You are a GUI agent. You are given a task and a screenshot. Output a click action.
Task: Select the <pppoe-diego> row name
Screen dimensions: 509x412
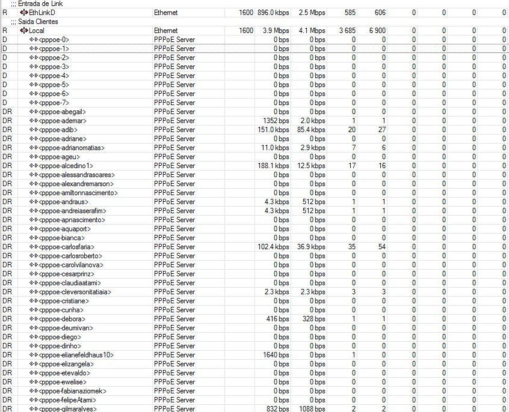(60, 337)
